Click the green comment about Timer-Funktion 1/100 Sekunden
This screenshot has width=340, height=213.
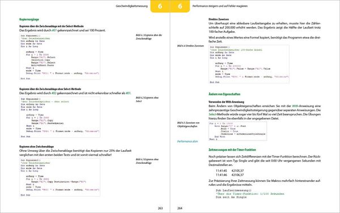250,194
